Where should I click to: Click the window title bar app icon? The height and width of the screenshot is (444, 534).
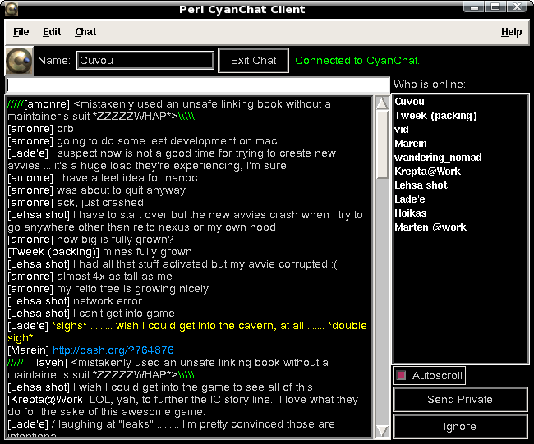click(x=12, y=9)
